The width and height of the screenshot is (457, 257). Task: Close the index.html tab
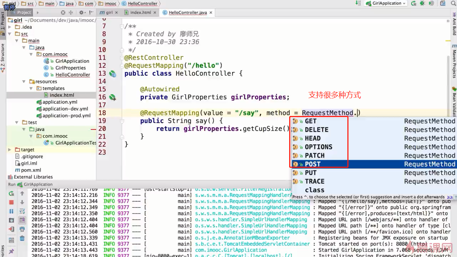click(154, 12)
